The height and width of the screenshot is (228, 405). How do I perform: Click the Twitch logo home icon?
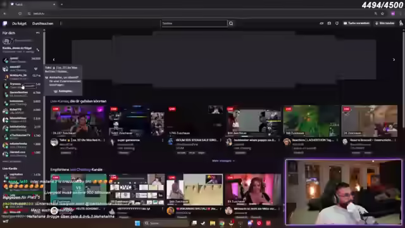point(4,23)
